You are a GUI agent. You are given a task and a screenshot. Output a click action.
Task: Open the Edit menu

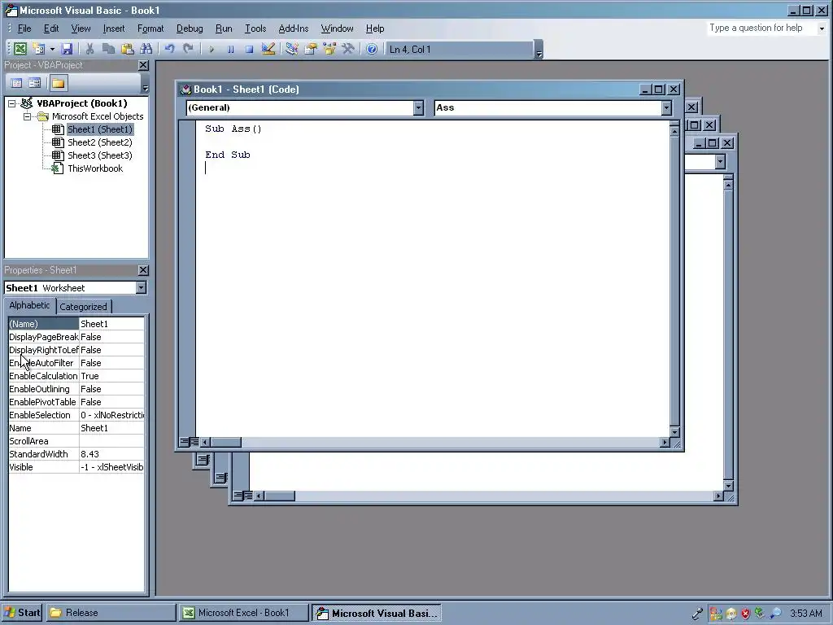coord(51,28)
